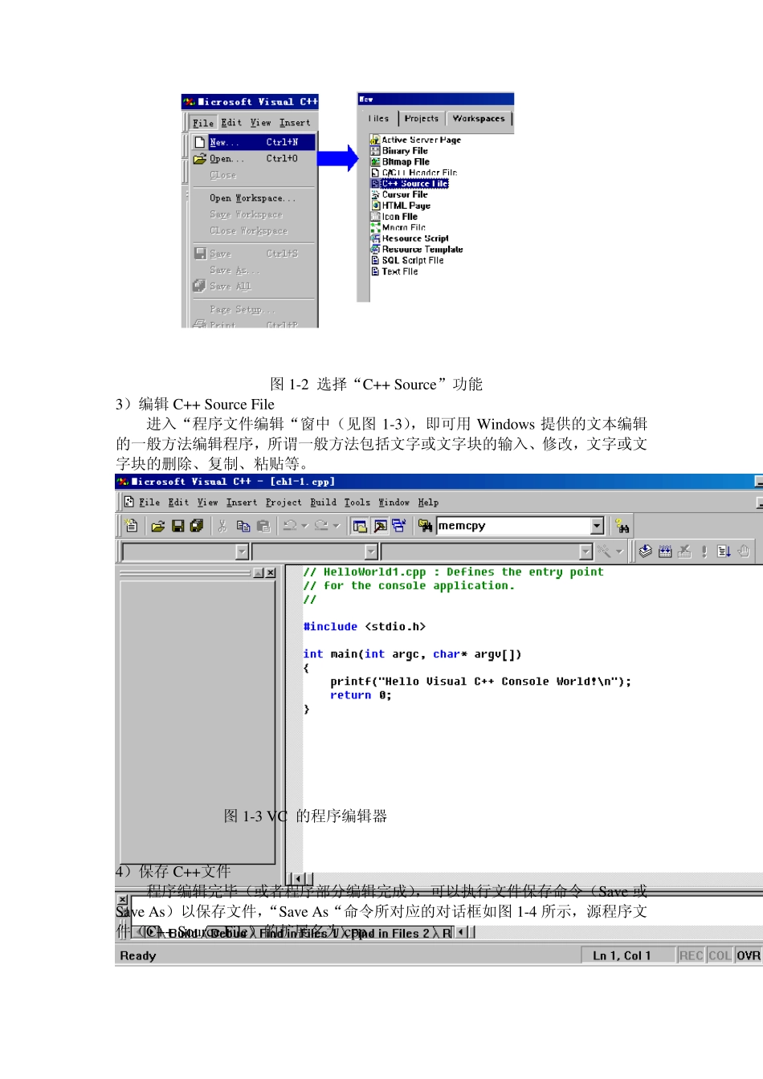This screenshot has height=1079, width=763.
Task: Open the Build menu
Action: pos(323,503)
